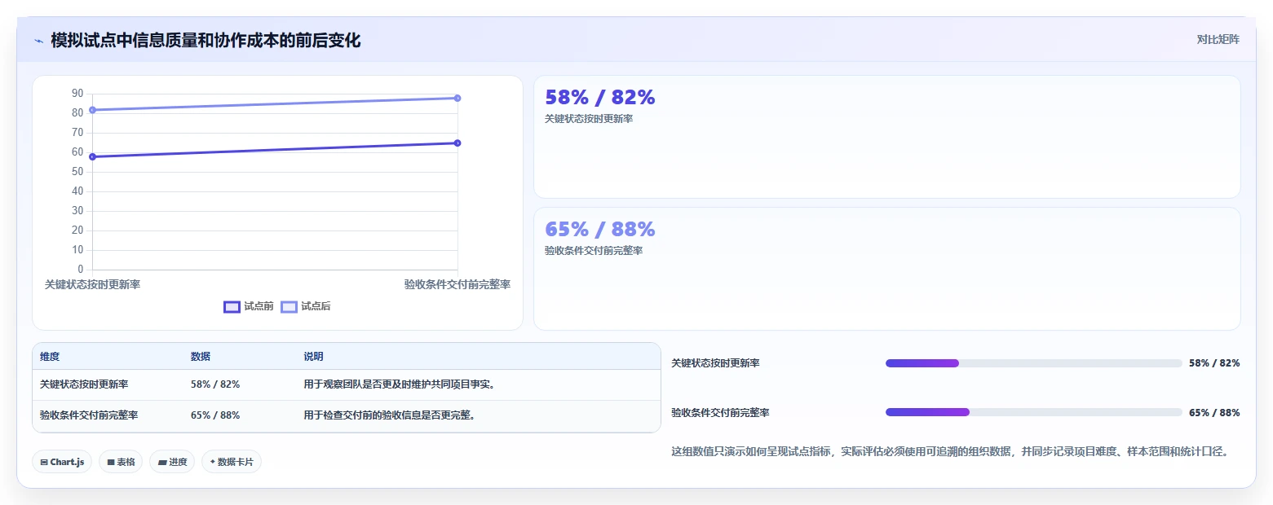Click the 关键状态按时更新率 chart x-axis label
The height and width of the screenshot is (505, 1273).
click(92, 284)
